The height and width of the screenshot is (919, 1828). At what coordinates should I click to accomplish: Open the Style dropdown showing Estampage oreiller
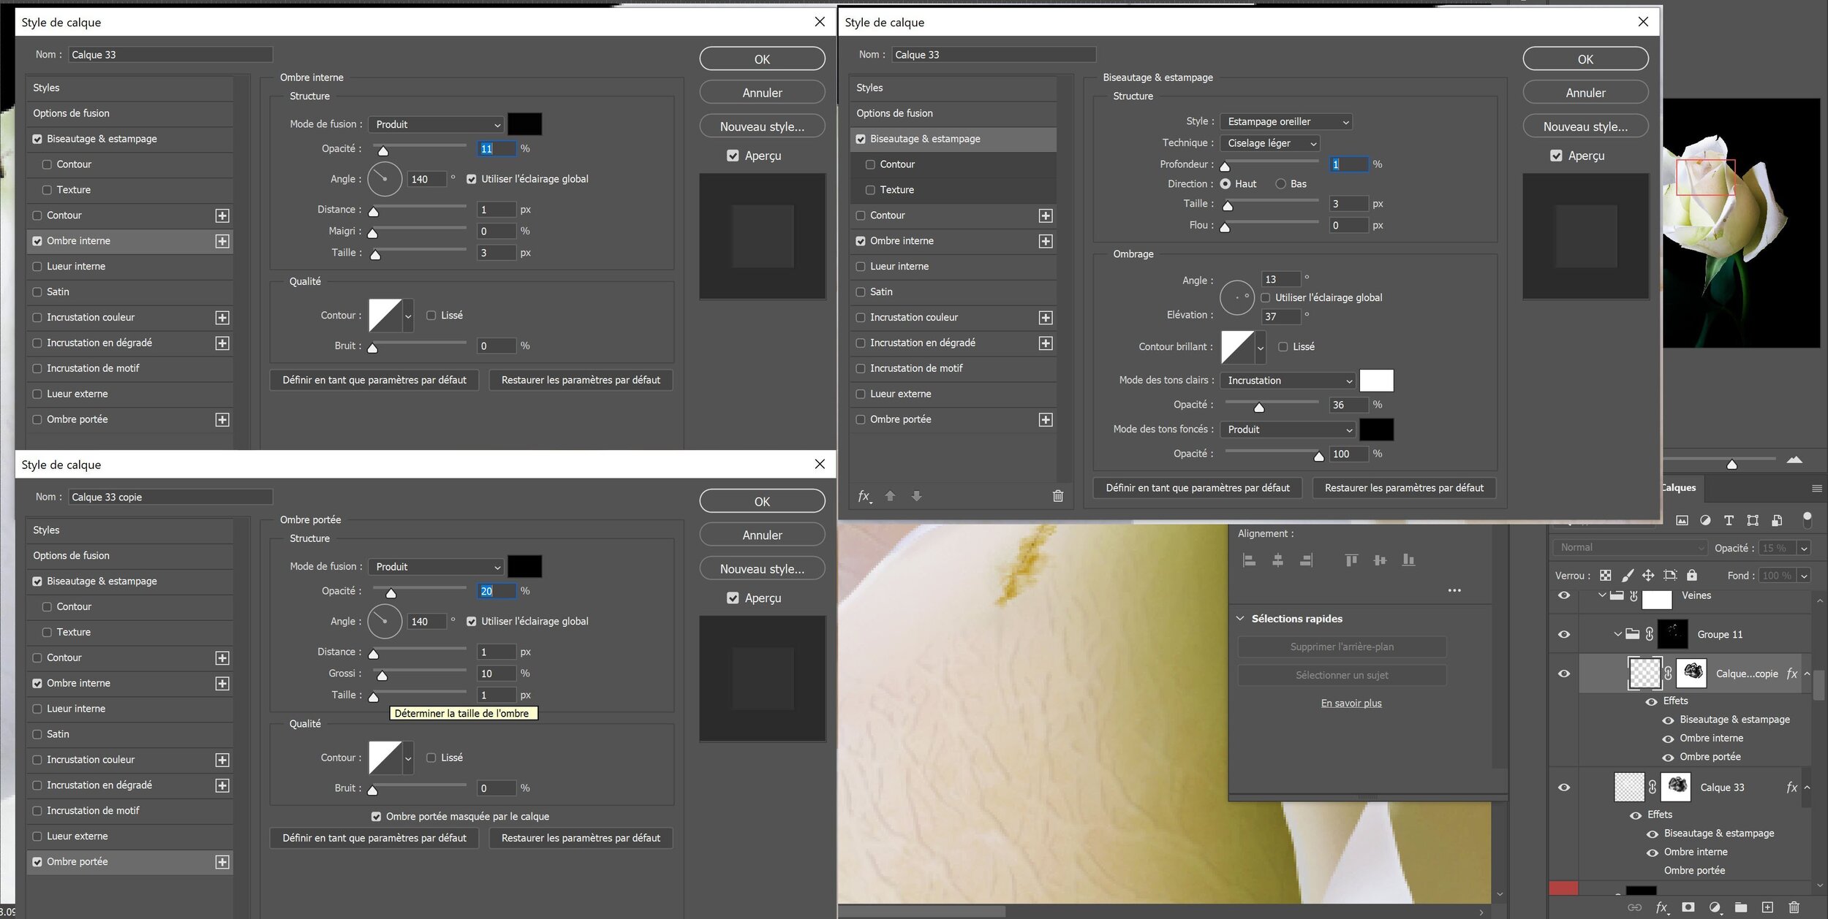pyautogui.click(x=1286, y=122)
